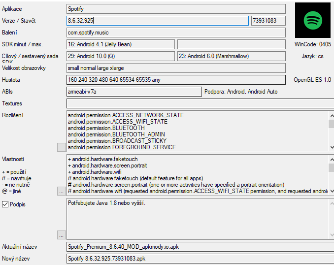Viewport: 334px width, 265px height.
Task: Click the Balení label
Action: pyautogui.click(x=9, y=33)
